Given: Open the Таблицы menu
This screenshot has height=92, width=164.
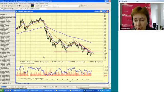Looking at the screenshot, I should (11, 3).
